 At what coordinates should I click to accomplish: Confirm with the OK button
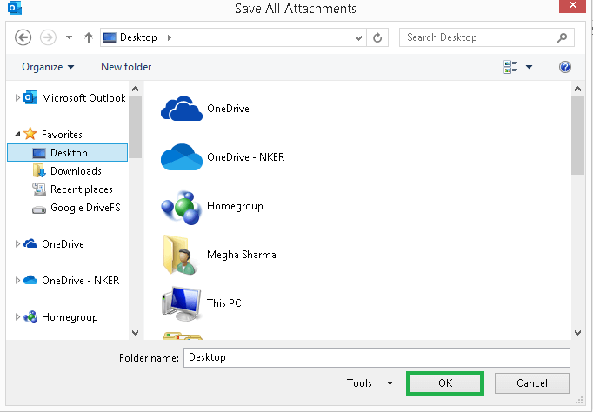(x=445, y=383)
